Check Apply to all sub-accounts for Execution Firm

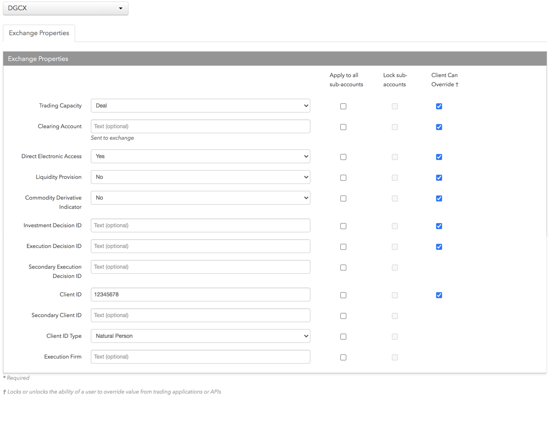[343, 357]
